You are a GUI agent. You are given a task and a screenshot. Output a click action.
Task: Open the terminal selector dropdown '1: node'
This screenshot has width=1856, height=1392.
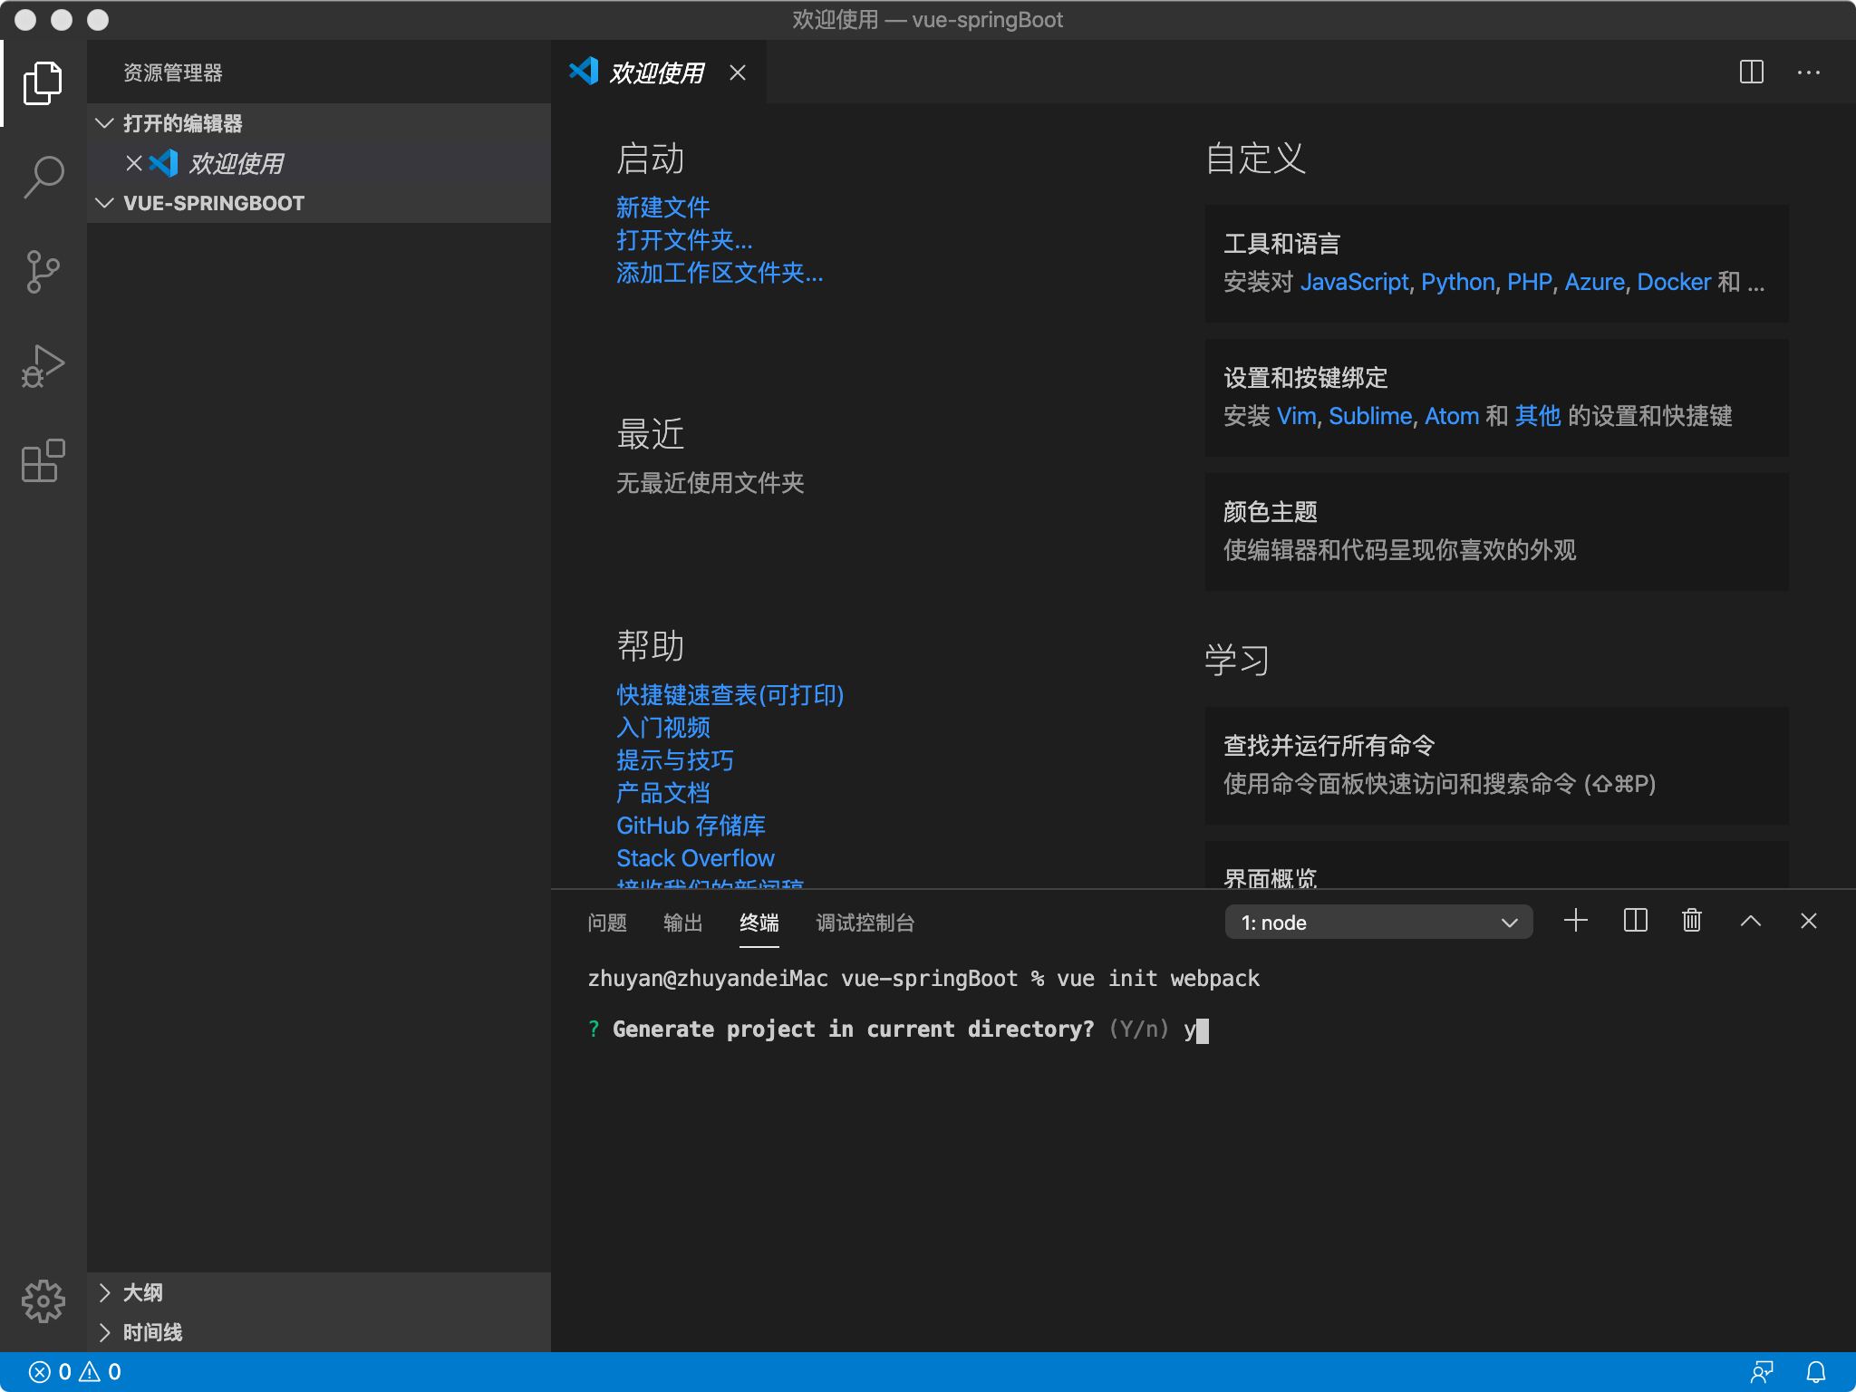coord(1377,923)
